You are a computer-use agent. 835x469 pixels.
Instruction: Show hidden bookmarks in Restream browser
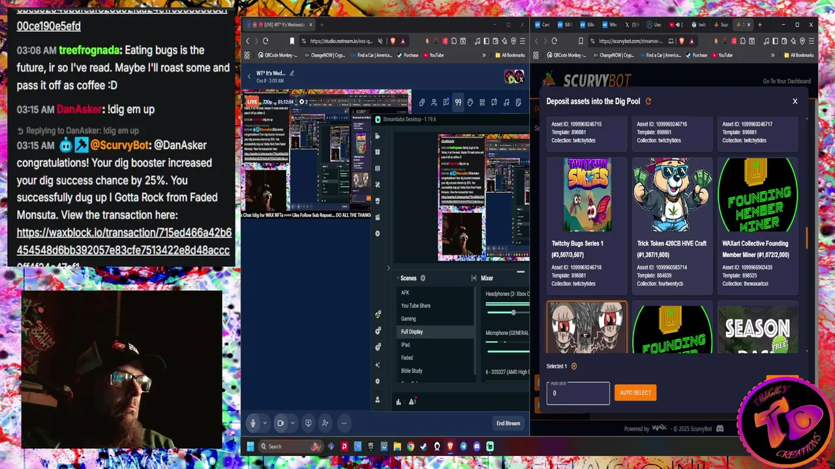483,55
